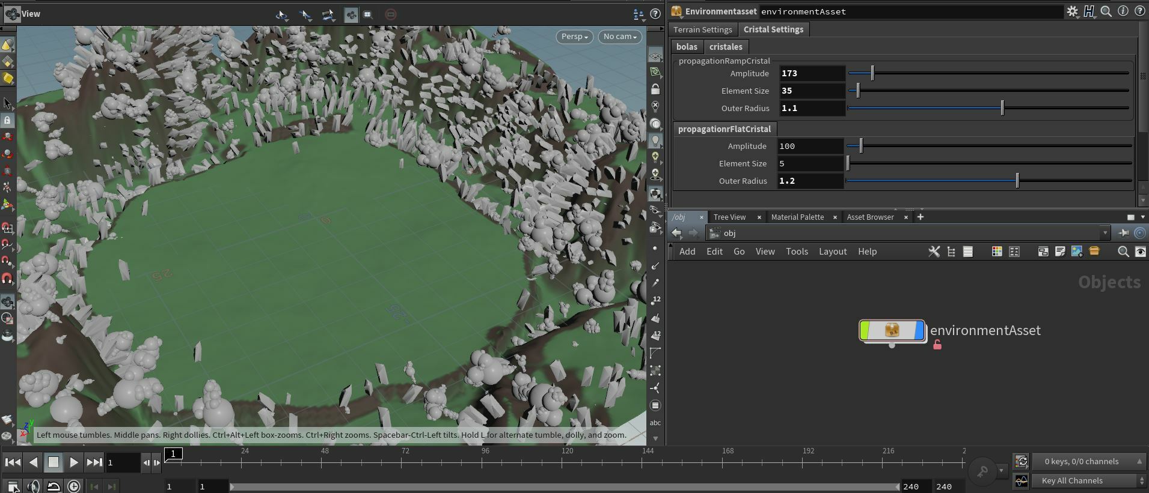Click the sticky note icon in network toolbar
This screenshot has width=1149, height=493.
click(x=1060, y=252)
